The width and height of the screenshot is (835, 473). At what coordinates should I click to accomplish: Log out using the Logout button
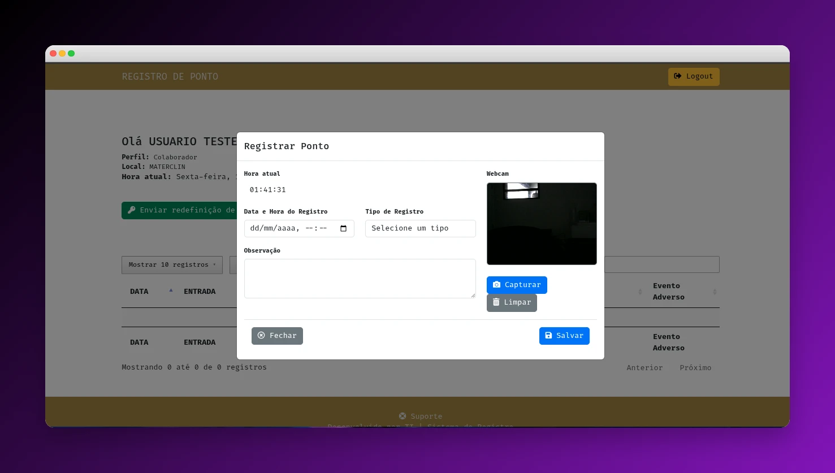[694, 77]
